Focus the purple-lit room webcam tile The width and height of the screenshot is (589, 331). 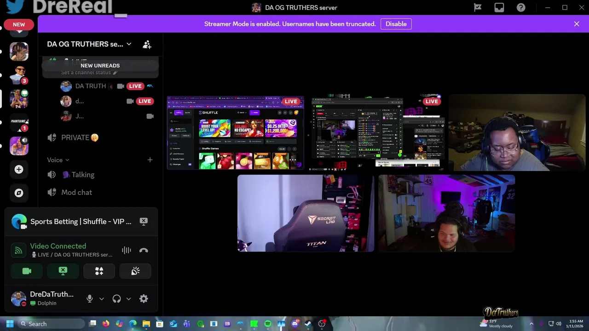[x=446, y=213]
